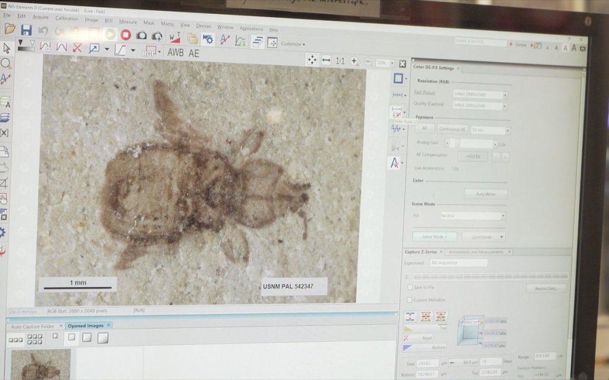
Task: Select the 1:1 zoom icon
Action: tap(340, 61)
